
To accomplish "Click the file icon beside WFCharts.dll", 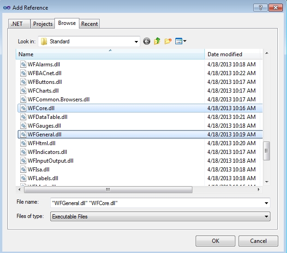I will click(x=23, y=91).
